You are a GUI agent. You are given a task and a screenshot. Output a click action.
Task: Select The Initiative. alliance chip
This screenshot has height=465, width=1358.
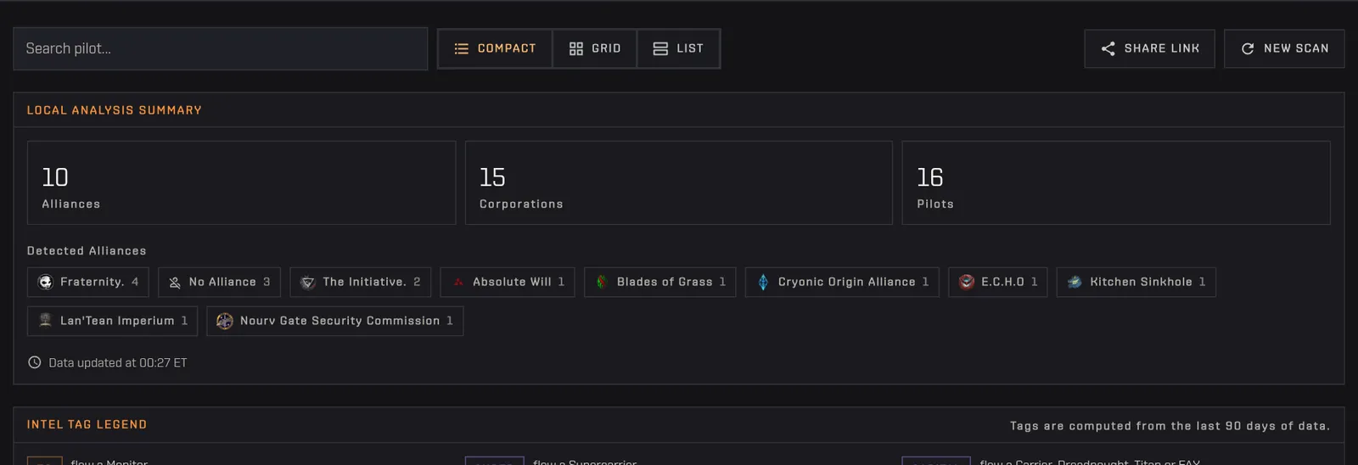click(360, 282)
